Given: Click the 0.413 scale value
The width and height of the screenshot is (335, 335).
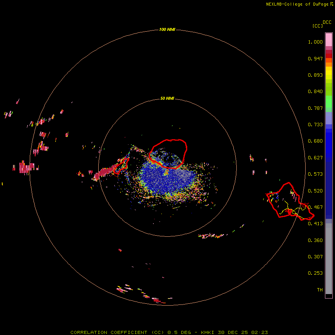Looking at the screenshot, I should coord(315,224).
